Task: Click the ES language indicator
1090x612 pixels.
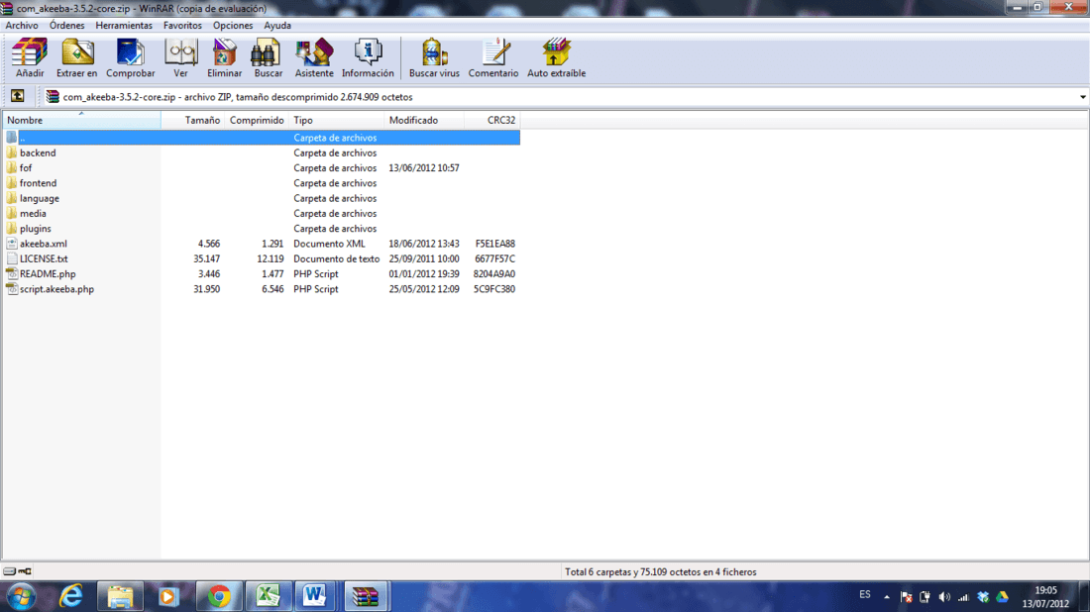Action: tap(865, 594)
